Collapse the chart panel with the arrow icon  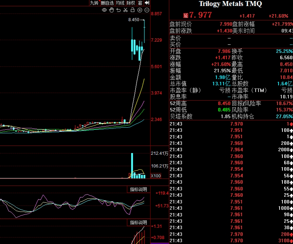(147, 3)
